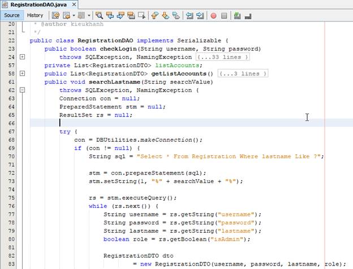The height and width of the screenshot is (269, 353).
Task: Click Shift Line Right icon
Action: pos(200,15)
